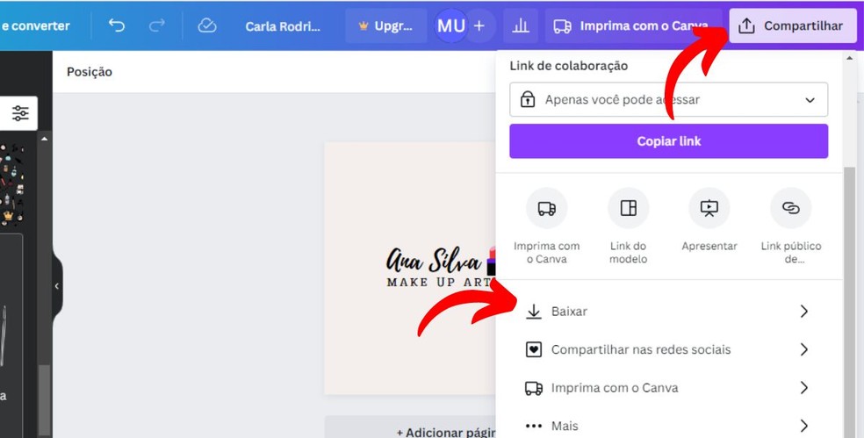Click the filter sliders icon
The image size is (864, 438).
click(x=20, y=113)
